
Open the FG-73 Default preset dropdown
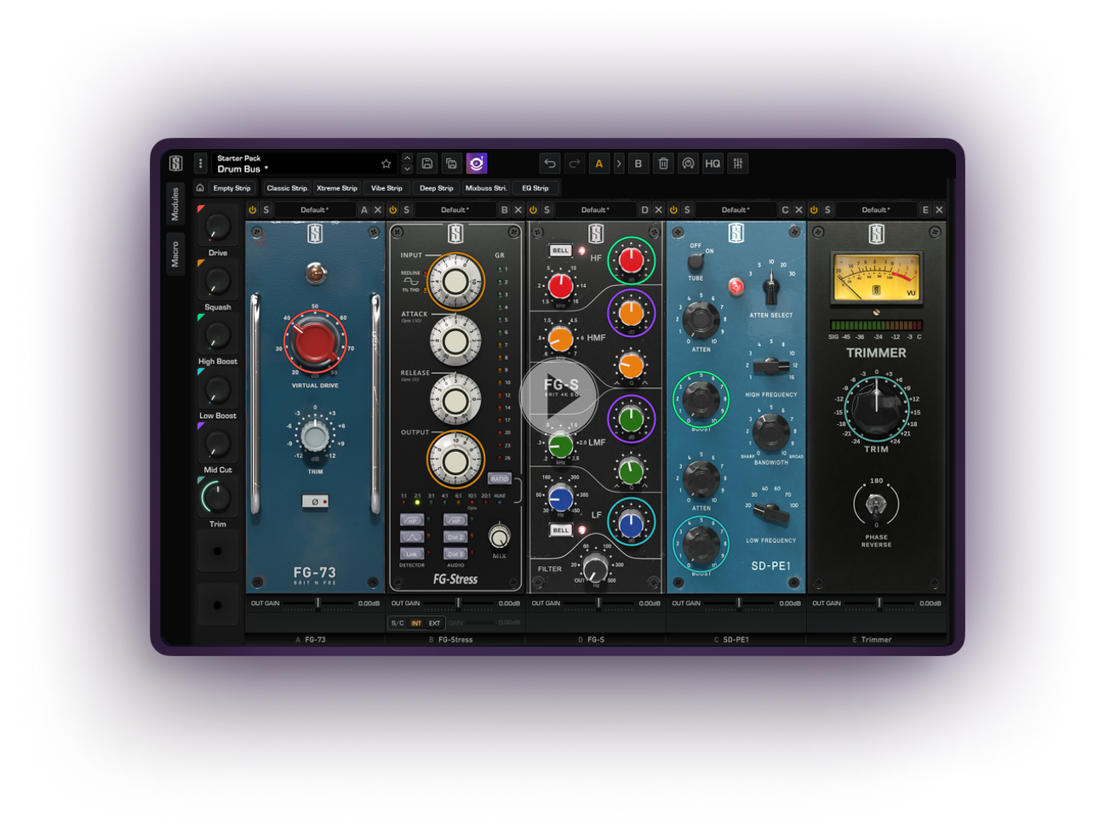point(315,210)
